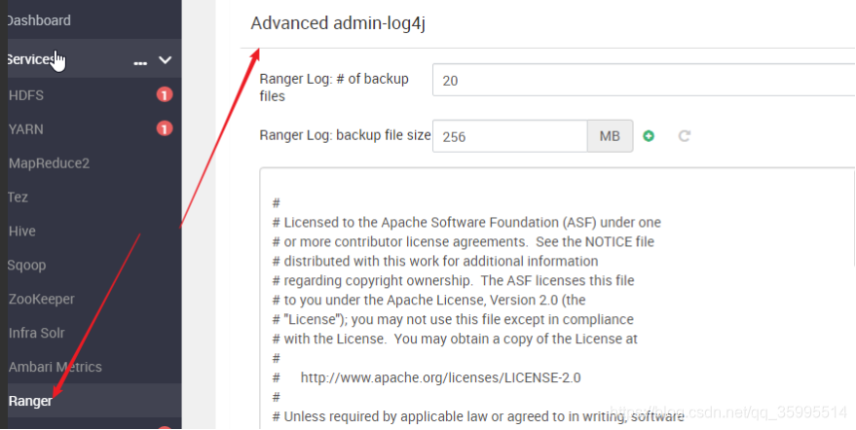The height and width of the screenshot is (430, 856).
Task: Open the Dashboard page
Action: point(38,20)
